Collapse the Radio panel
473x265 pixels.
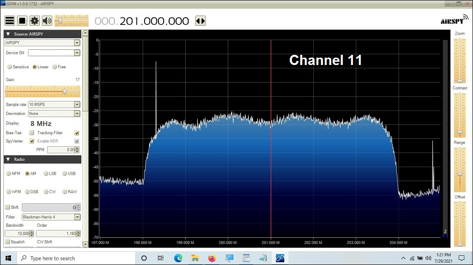click(x=8, y=159)
